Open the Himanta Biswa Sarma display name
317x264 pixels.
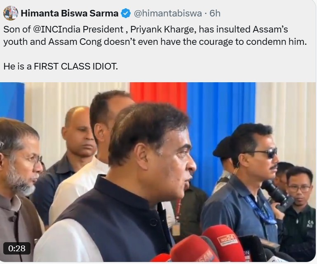(x=70, y=13)
